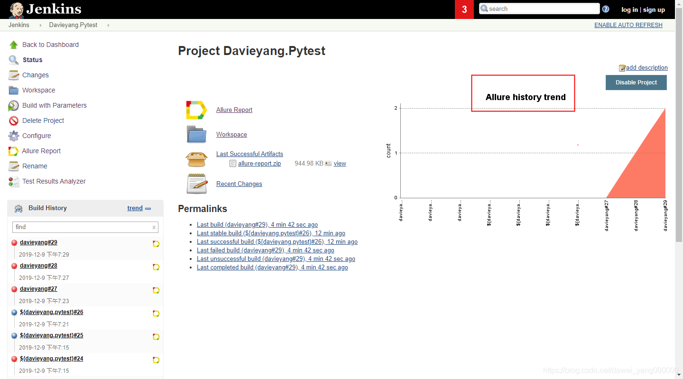This screenshot has width=683, height=379.
Task: Open the search help question icon
Action: 606,9
